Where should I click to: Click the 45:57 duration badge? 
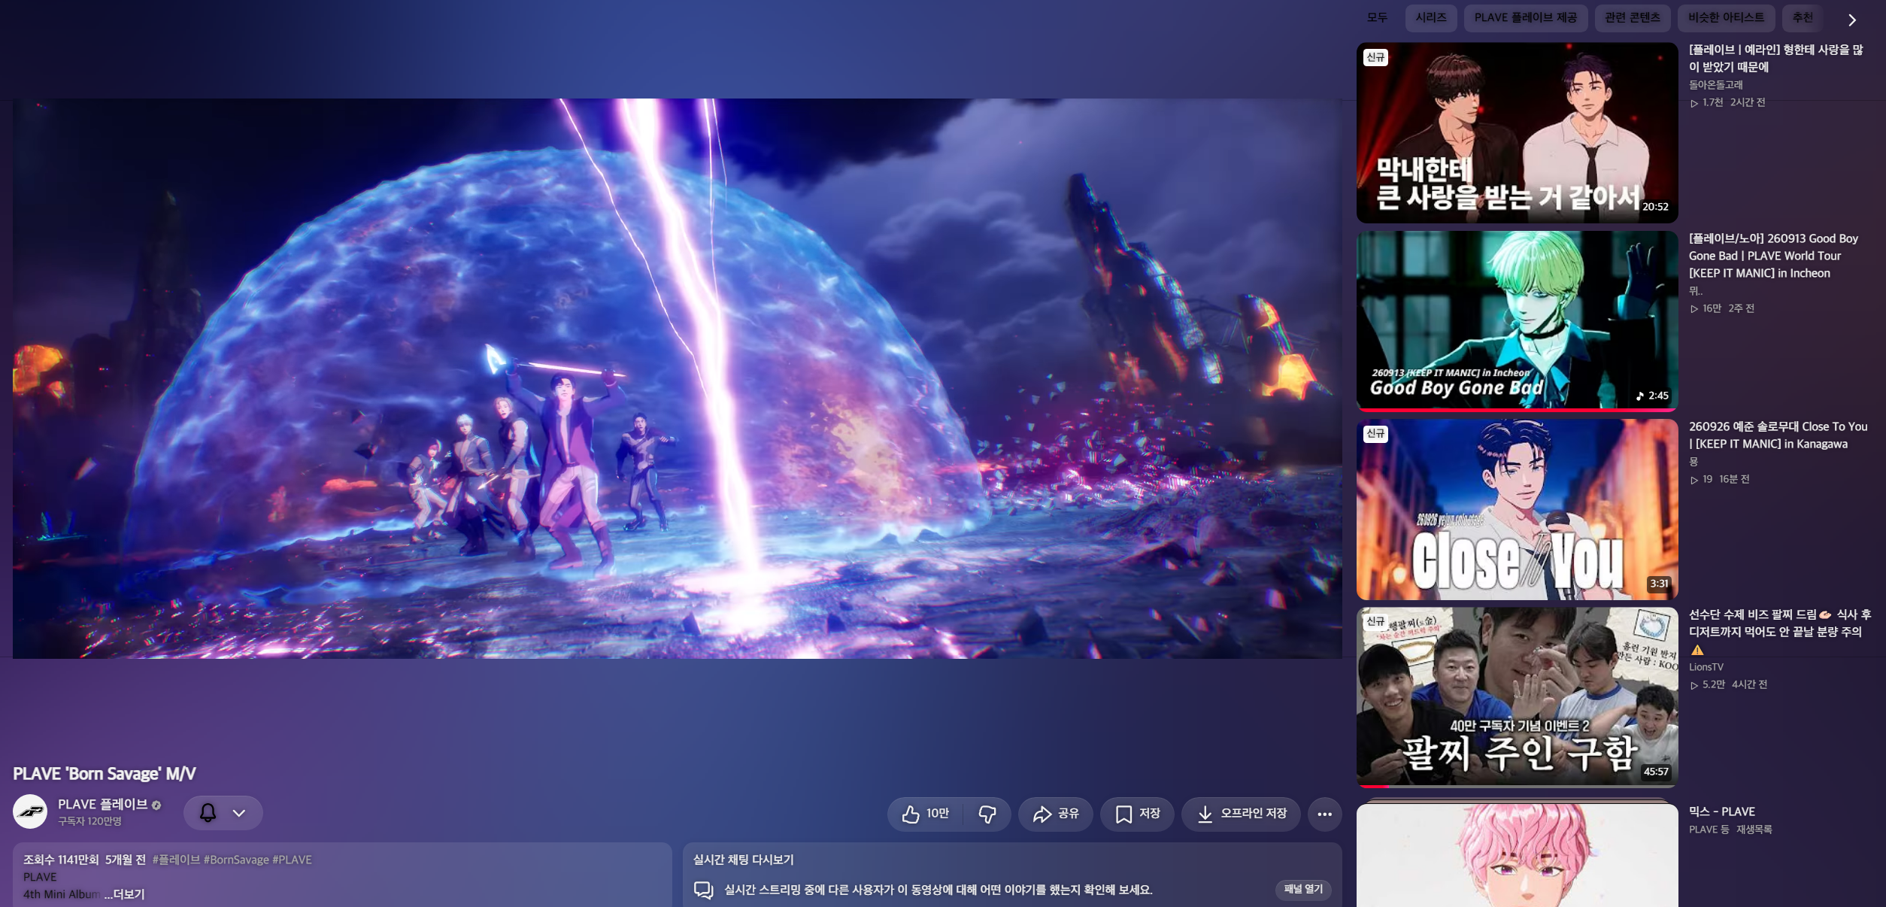click(x=1655, y=772)
